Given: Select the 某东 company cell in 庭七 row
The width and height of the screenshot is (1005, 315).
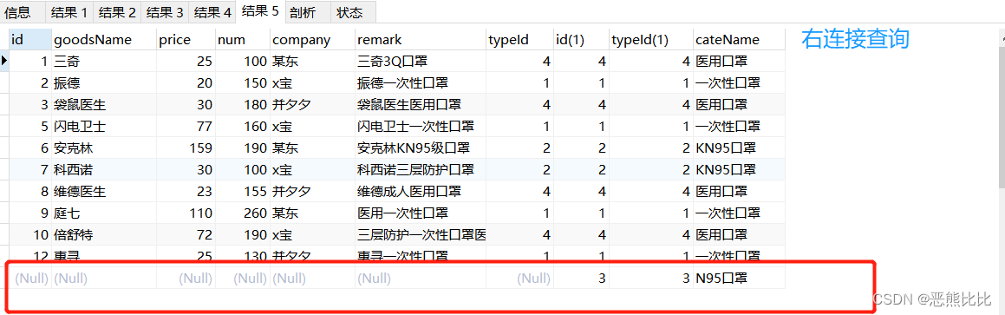Looking at the screenshot, I should [x=312, y=213].
